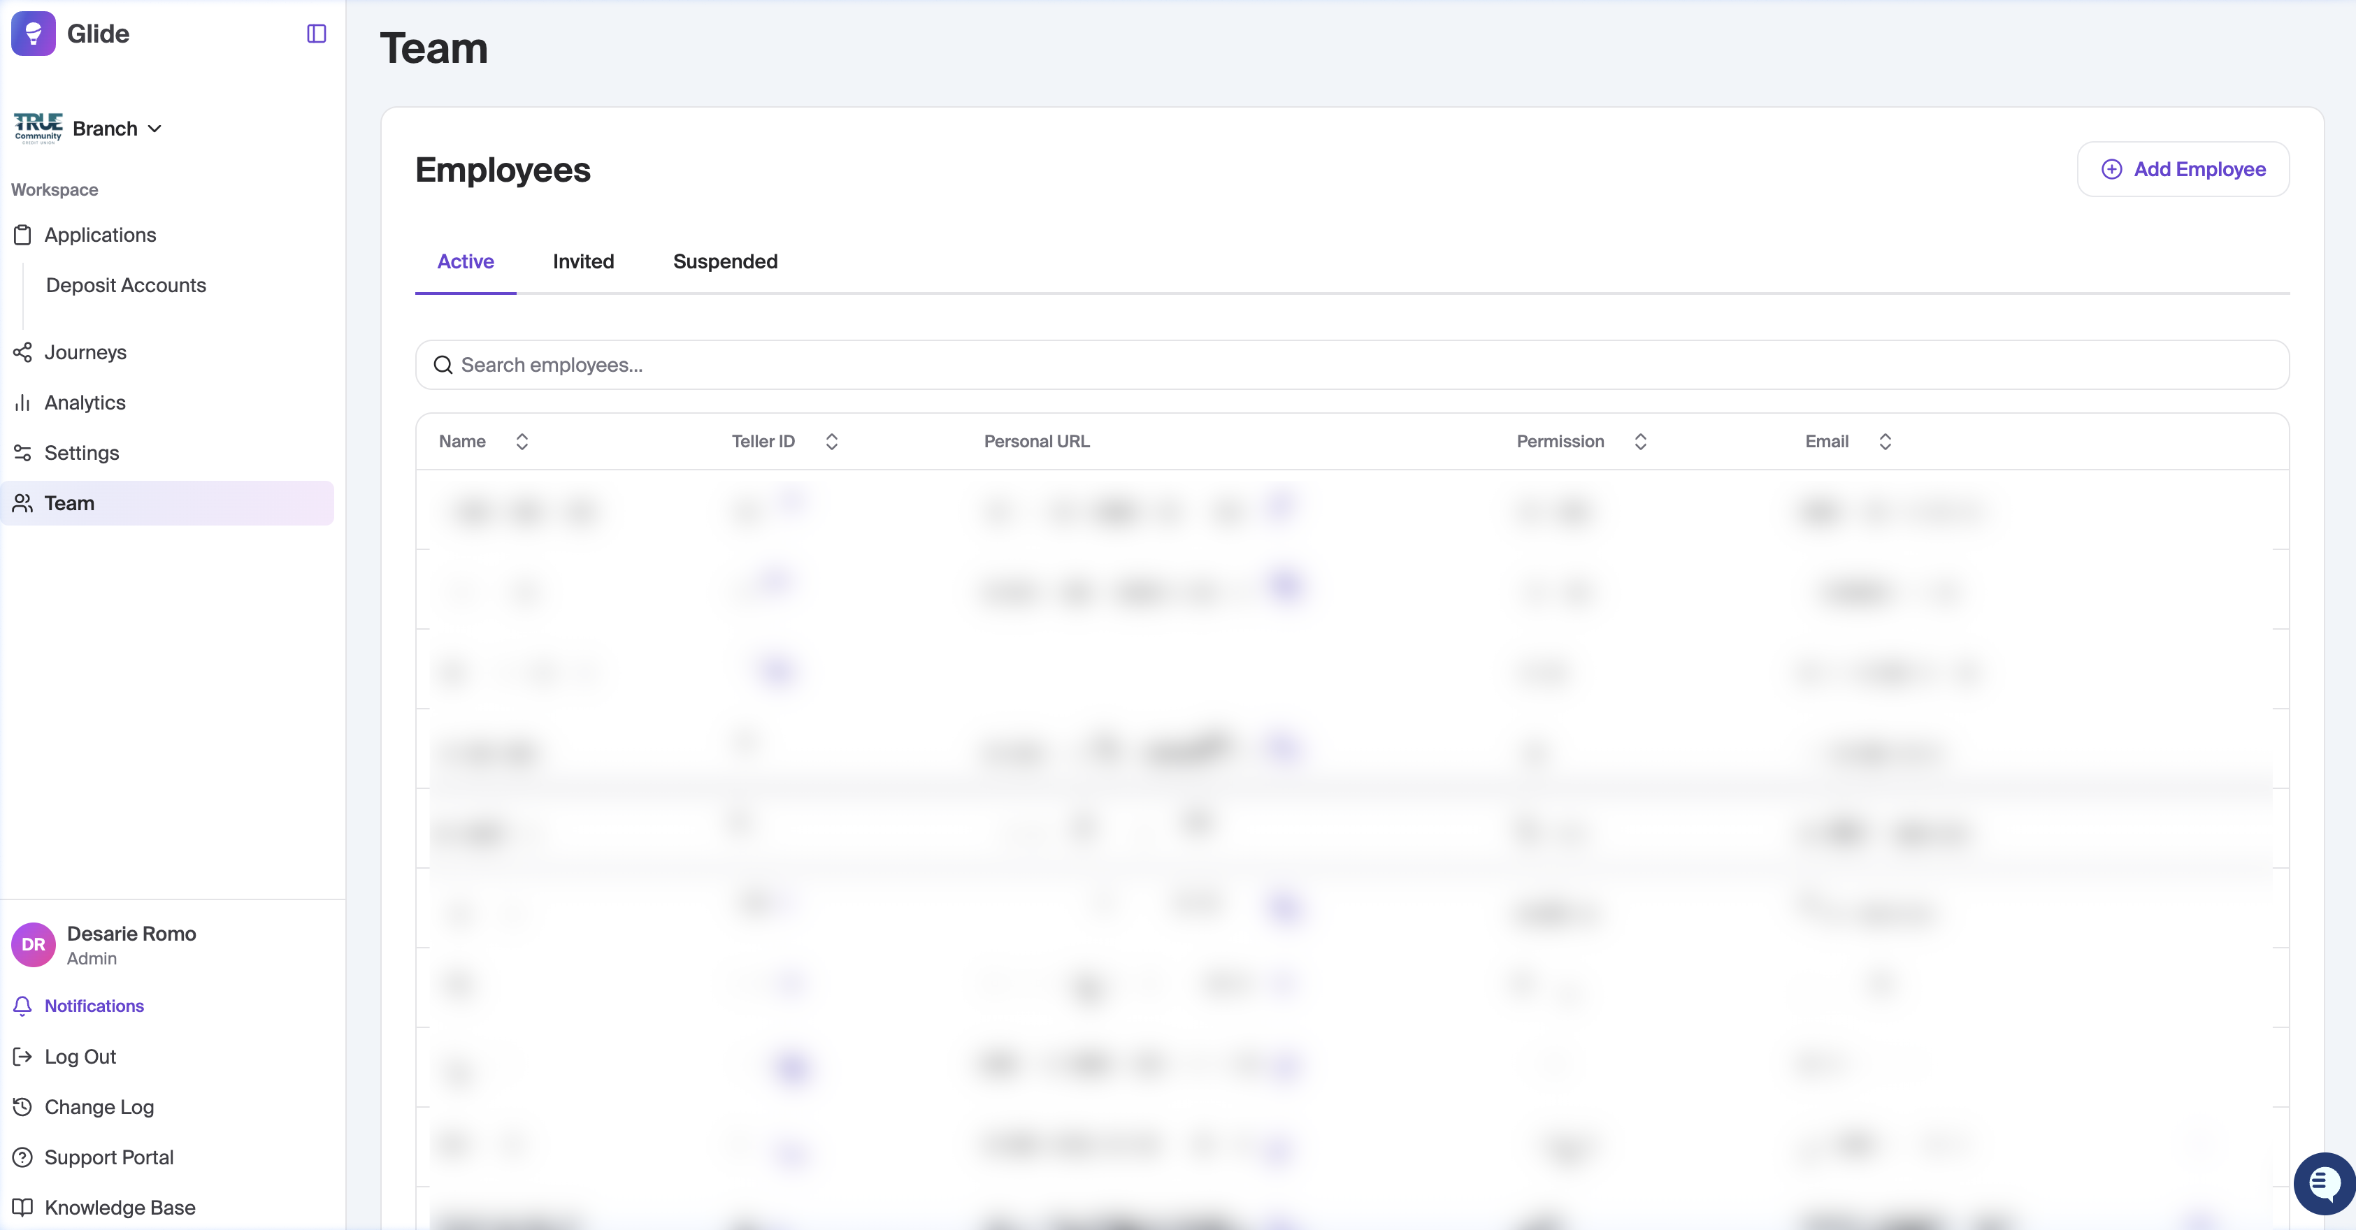Sort by Teller ID column
2356x1230 pixels.
(x=831, y=442)
